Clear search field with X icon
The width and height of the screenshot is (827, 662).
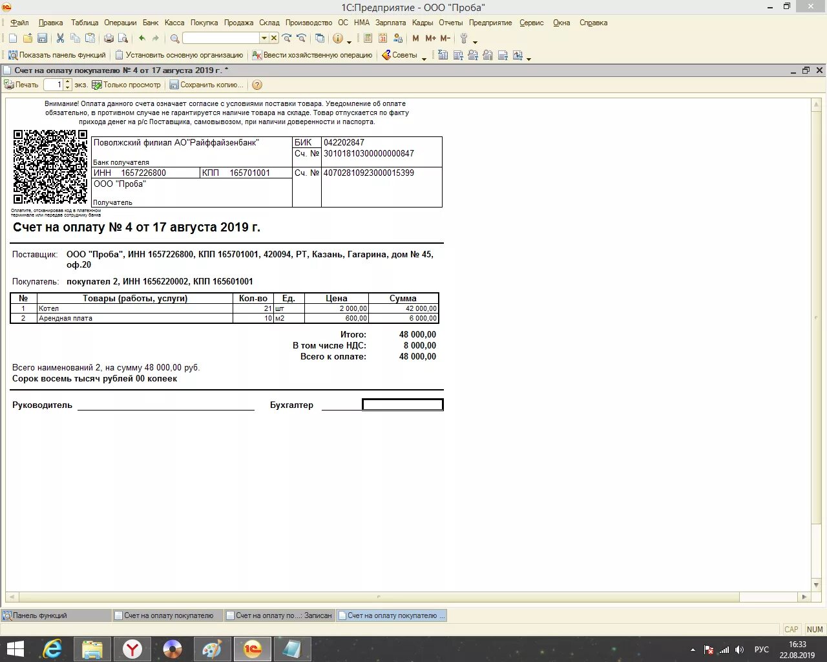point(274,38)
